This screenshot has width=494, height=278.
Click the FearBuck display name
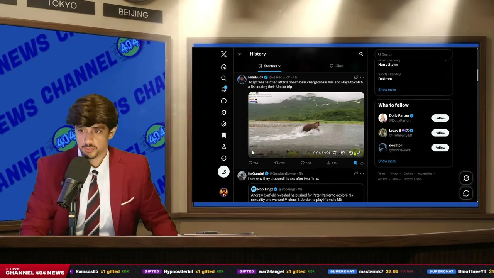[255, 77]
